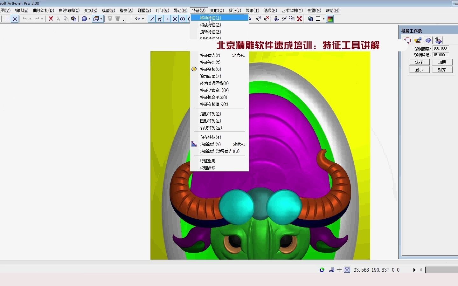Switch to the stamp tool navigation tab
Screen dimensions: 458x286
click(x=439, y=40)
